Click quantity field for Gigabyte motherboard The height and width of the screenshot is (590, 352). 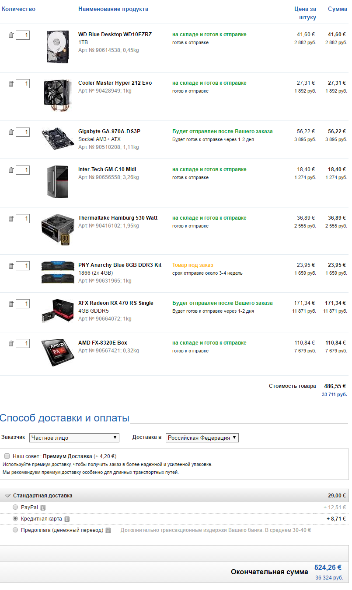pos(23,132)
